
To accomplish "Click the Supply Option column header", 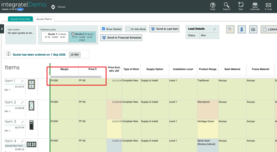I will 155,69.
